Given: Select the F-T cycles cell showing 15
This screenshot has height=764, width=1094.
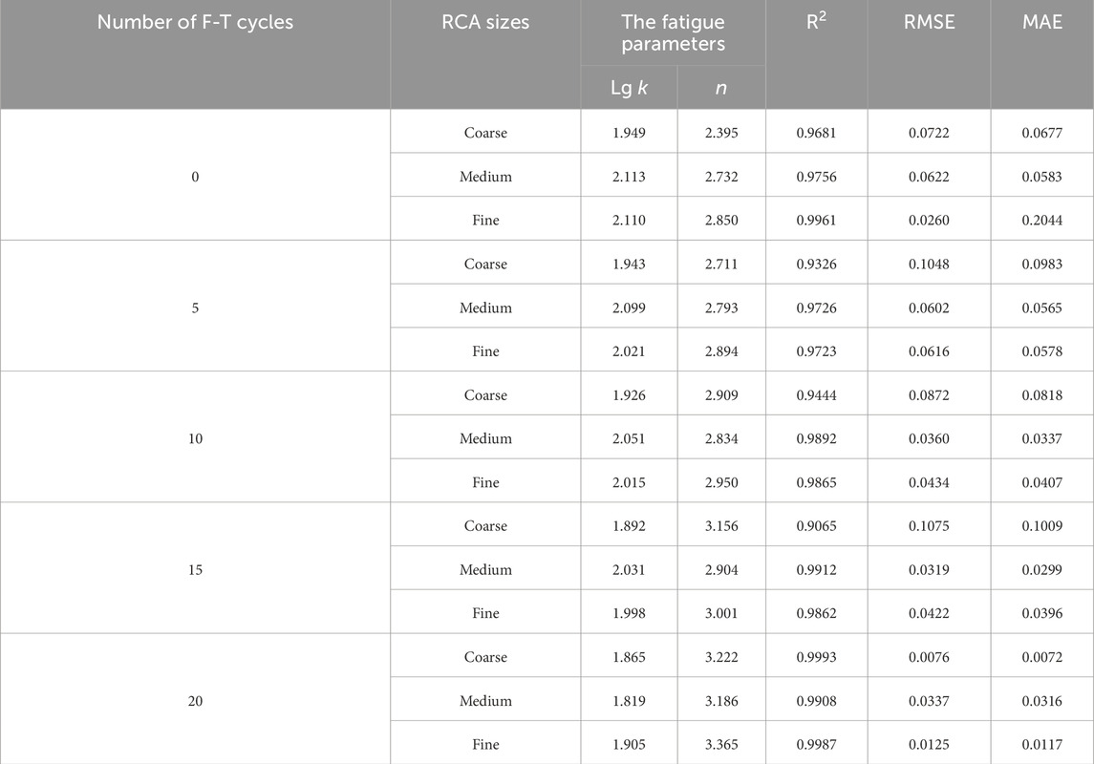Looking at the screenshot, I should tap(195, 568).
